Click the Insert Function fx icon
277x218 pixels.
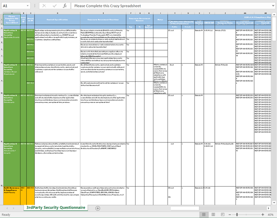click(x=65, y=6)
